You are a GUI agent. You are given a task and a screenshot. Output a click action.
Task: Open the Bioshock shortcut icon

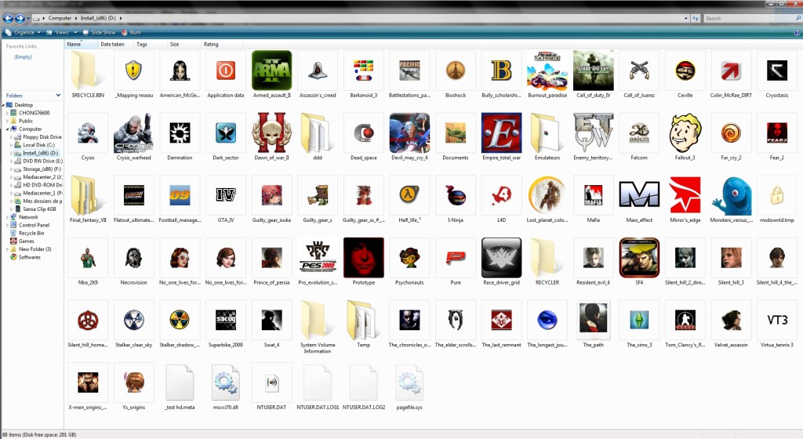[456, 71]
